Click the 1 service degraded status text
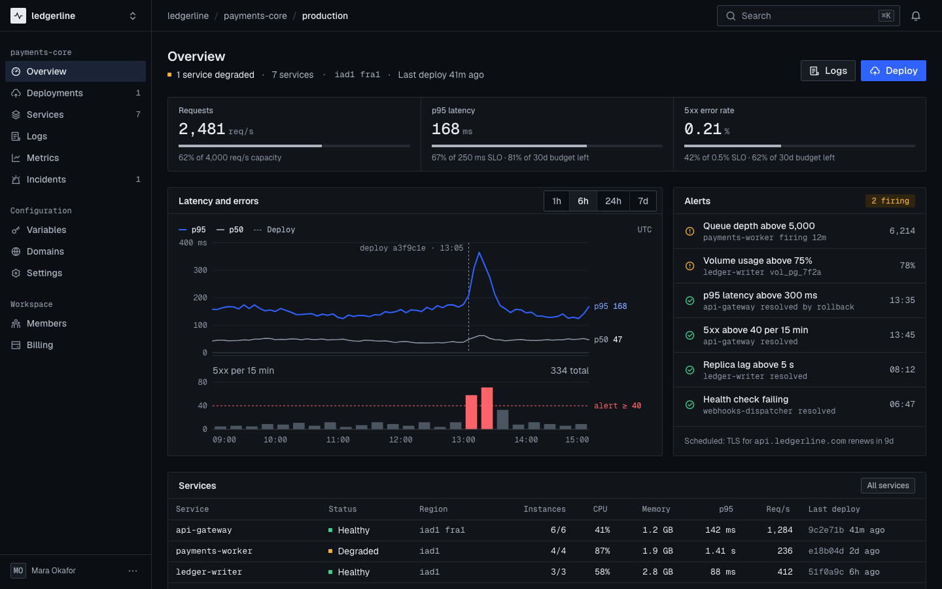Viewport: 942px width, 589px height. (215, 75)
